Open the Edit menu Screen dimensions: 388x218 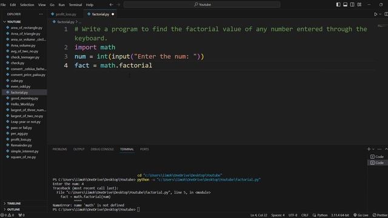pyautogui.click(x=13, y=5)
